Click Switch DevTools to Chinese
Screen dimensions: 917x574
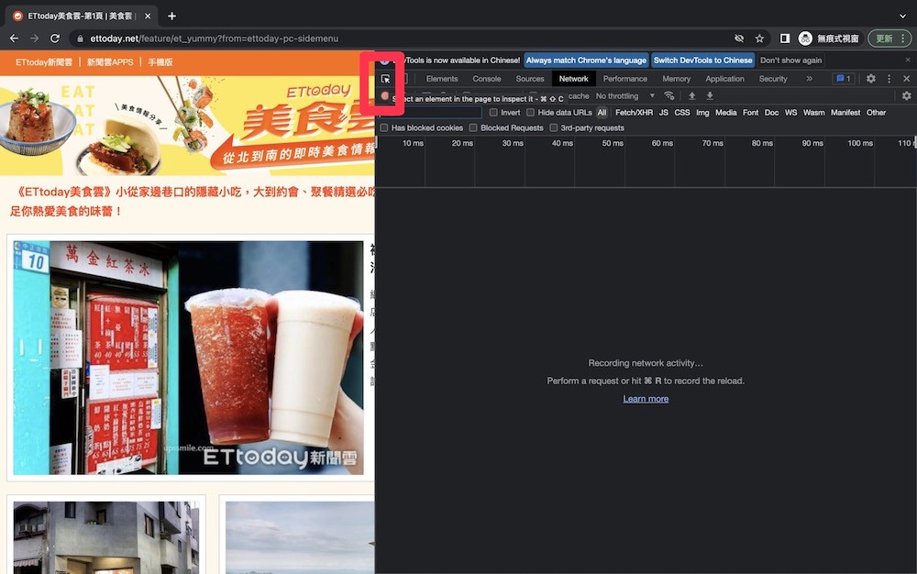(x=702, y=61)
